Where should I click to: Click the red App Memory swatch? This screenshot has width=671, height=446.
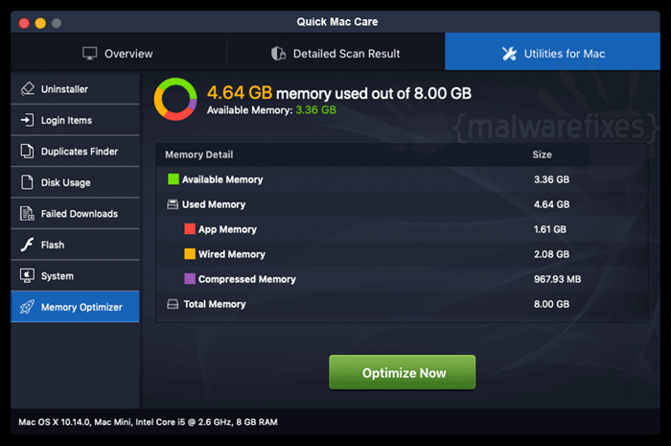tap(190, 229)
